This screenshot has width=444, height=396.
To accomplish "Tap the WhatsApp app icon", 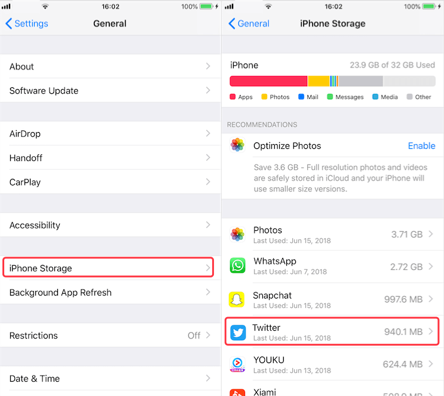I will pos(237,266).
